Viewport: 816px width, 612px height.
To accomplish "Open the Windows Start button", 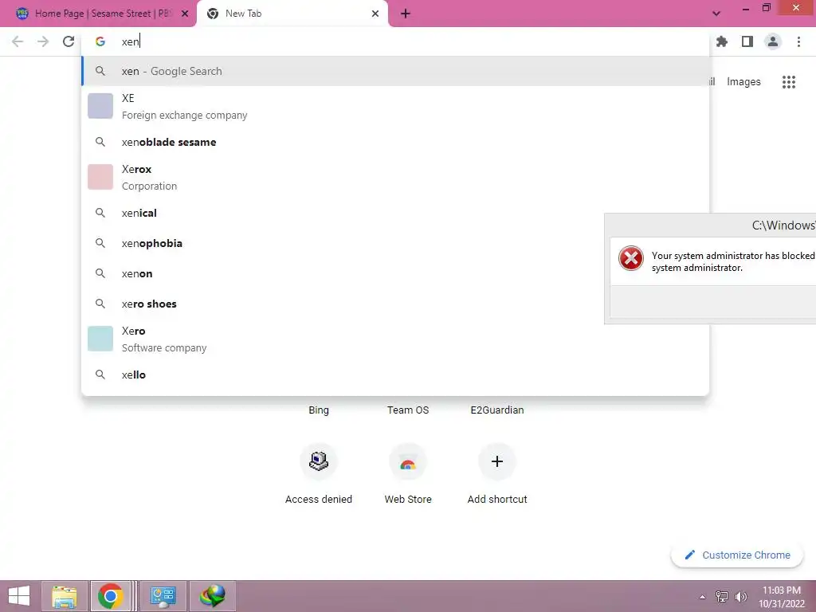I will coord(19,596).
